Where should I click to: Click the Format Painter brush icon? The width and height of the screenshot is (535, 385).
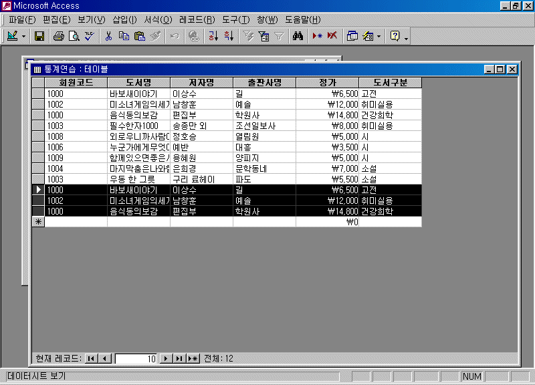coord(155,36)
